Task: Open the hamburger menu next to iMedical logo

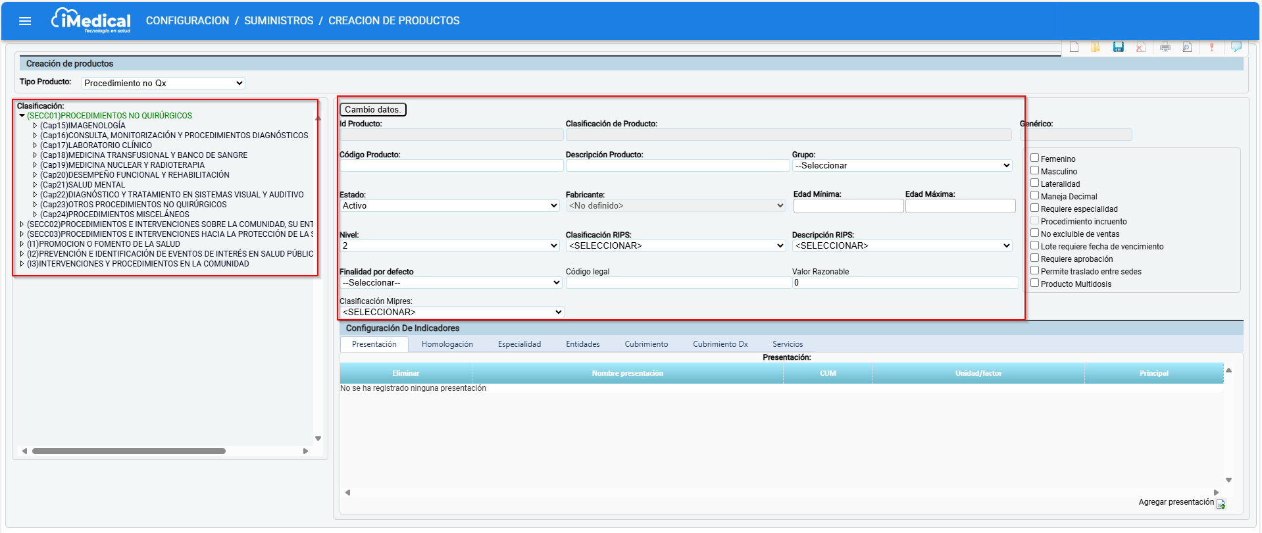Action: (25, 21)
